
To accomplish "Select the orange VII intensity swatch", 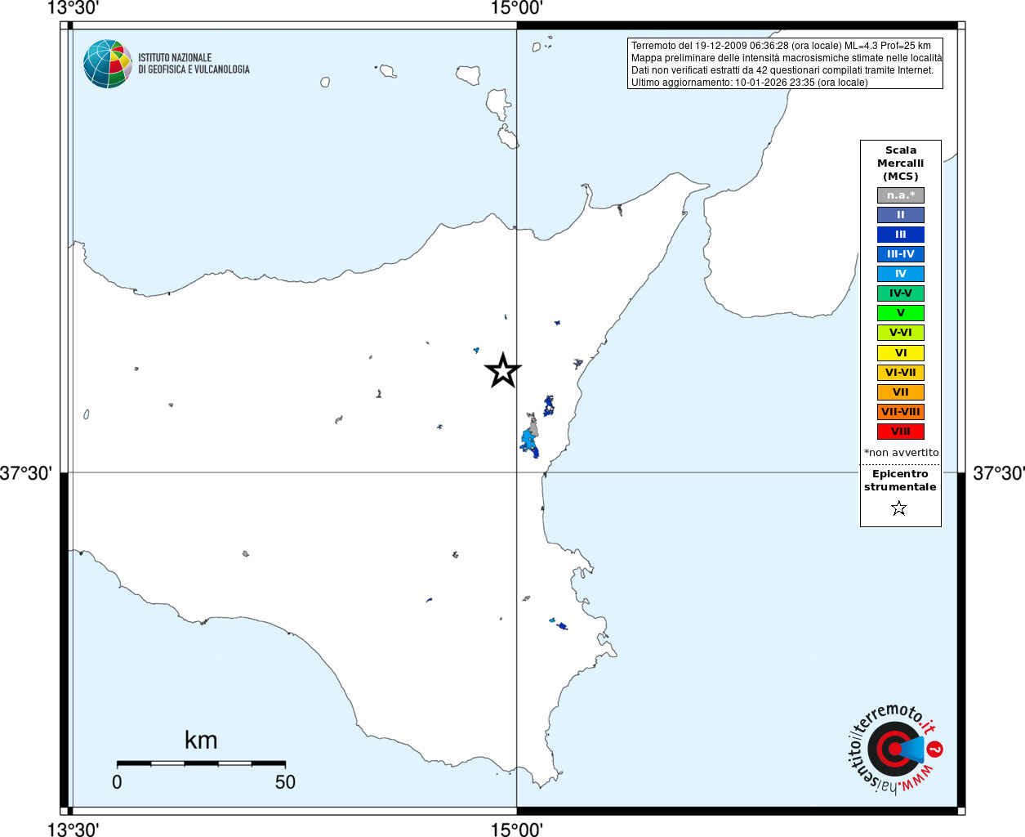I will 901,392.
